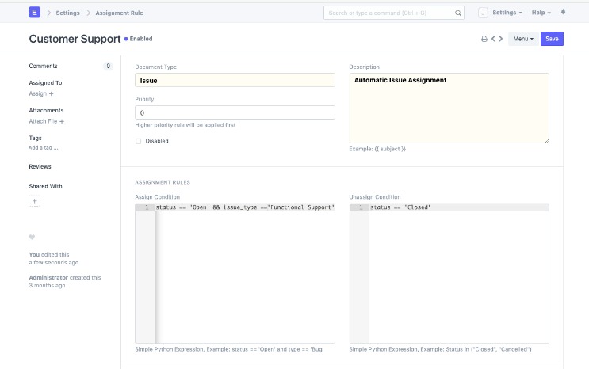Go to previous document arrow
Screen dimensions: 589x369
tap(493, 39)
